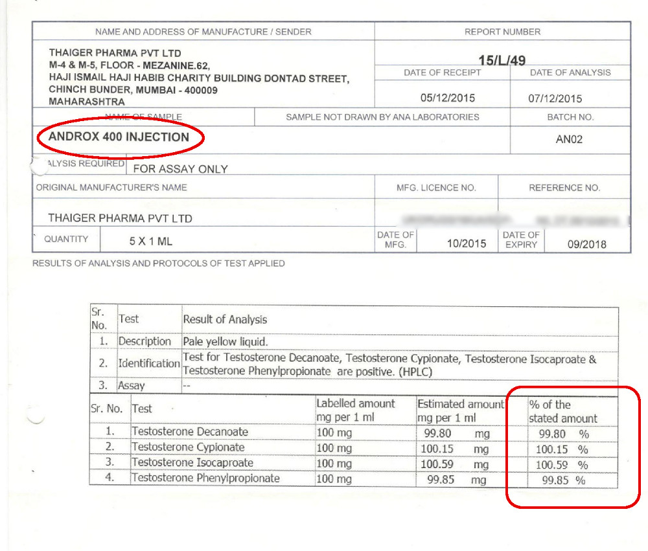This screenshot has height=551, width=648.
Task: Click percentage 100.59 % for Isocaproate
Action: [562, 465]
